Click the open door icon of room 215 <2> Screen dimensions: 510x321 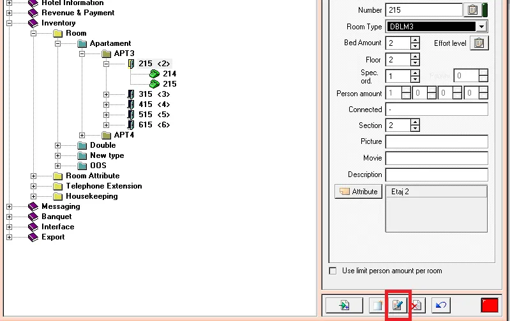point(131,64)
